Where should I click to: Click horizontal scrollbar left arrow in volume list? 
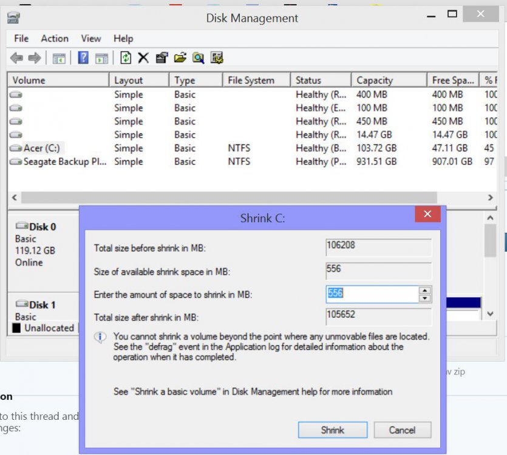pos(15,197)
